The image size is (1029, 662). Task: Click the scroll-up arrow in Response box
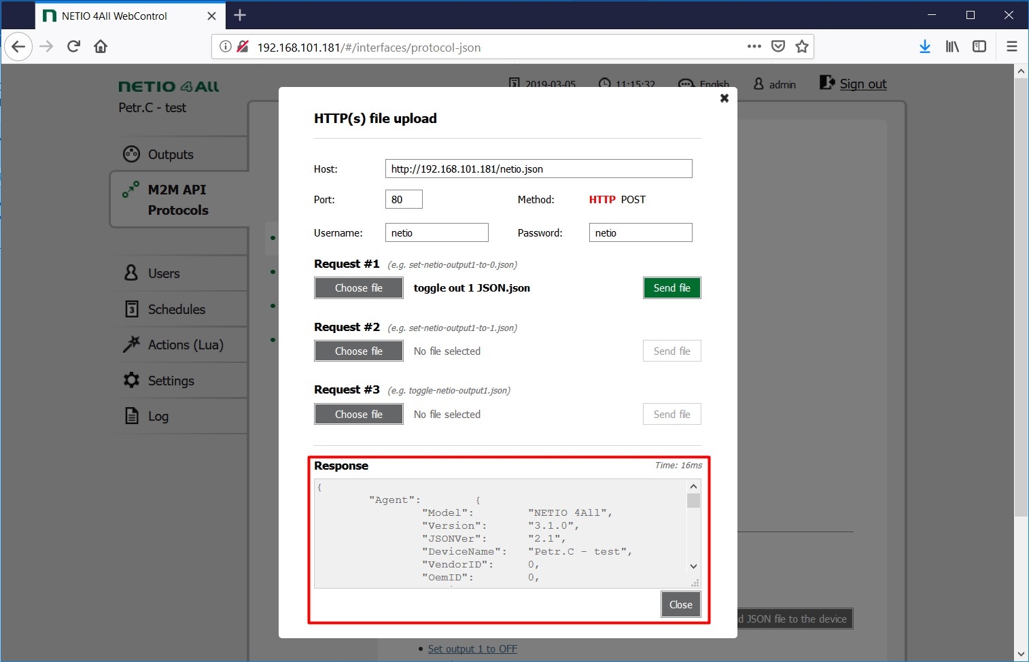693,486
